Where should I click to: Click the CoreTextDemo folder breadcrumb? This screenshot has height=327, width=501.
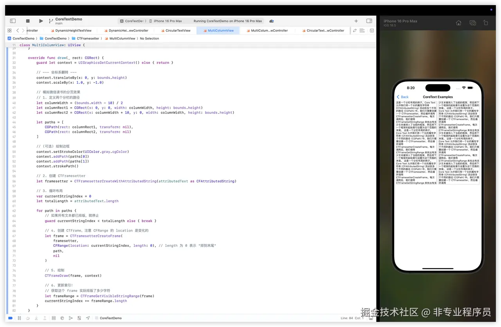tap(53, 38)
